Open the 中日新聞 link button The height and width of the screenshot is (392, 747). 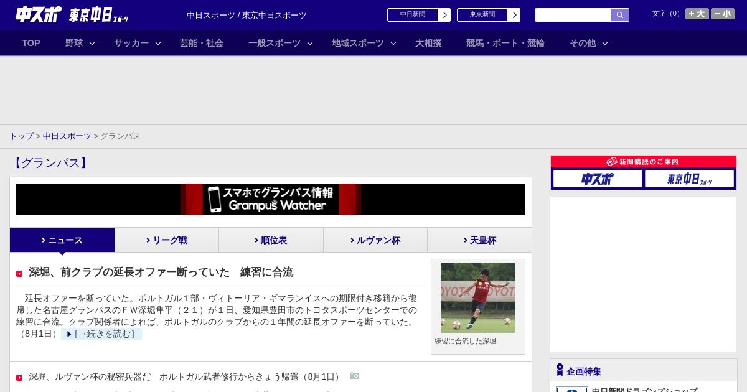pos(413,15)
